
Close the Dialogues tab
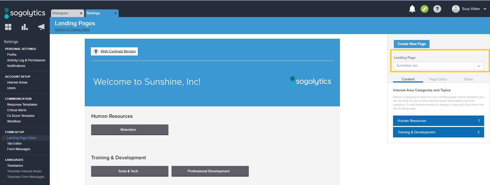tap(81, 13)
